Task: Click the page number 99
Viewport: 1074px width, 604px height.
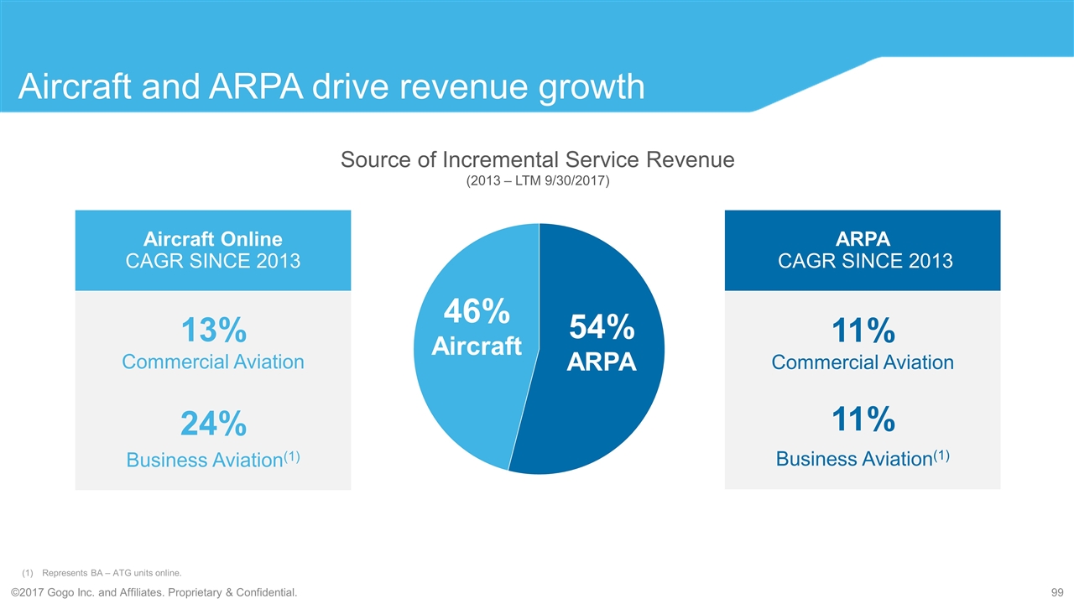Action: [x=1057, y=593]
